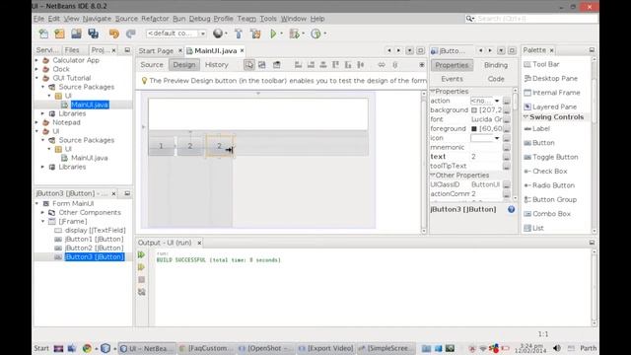Screen dimensions: 631x355
Task: Select jButton1 [JButton] in navigator
Action: [95, 239]
